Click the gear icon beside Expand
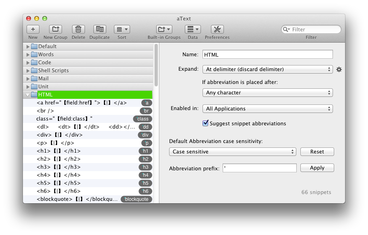The image size is (368, 235). click(339, 69)
